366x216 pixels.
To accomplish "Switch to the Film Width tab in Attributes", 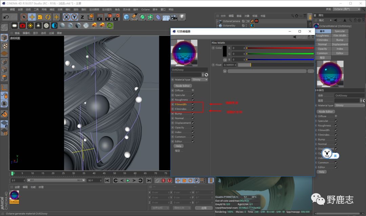I will click(x=340, y=36).
